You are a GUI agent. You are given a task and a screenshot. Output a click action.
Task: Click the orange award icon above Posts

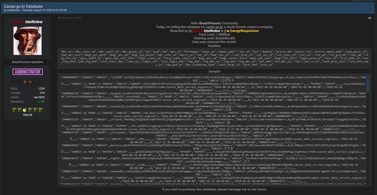pyautogui.click(x=25, y=82)
